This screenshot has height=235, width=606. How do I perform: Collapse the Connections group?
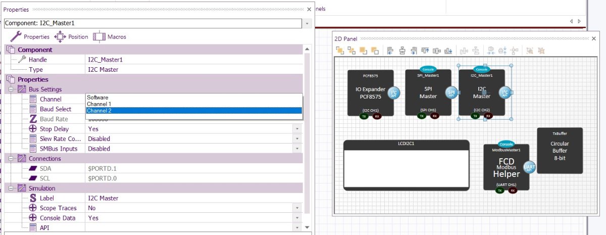click(11, 159)
